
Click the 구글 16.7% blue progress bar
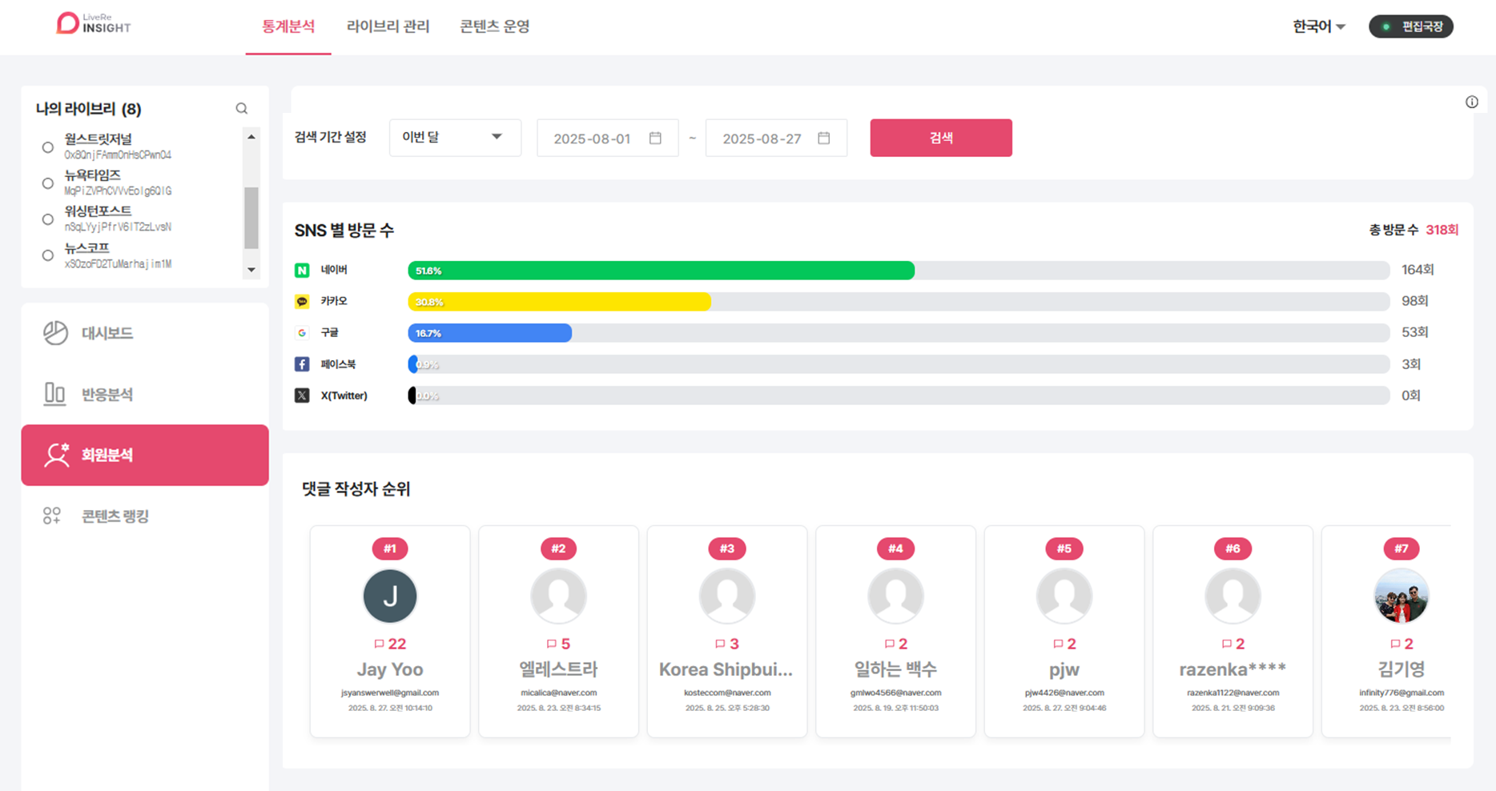pyautogui.click(x=490, y=333)
